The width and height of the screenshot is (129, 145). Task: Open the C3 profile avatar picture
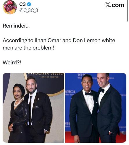click(x=10, y=7)
